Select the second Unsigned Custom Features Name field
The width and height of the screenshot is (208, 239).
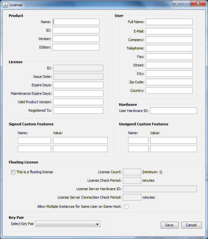coord(138,149)
